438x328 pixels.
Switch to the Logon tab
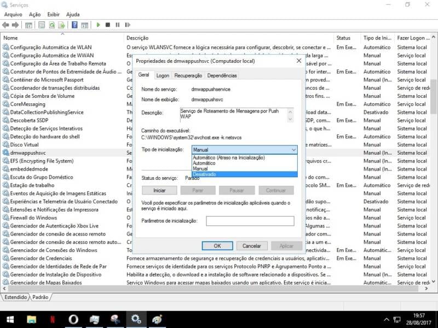(163, 75)
